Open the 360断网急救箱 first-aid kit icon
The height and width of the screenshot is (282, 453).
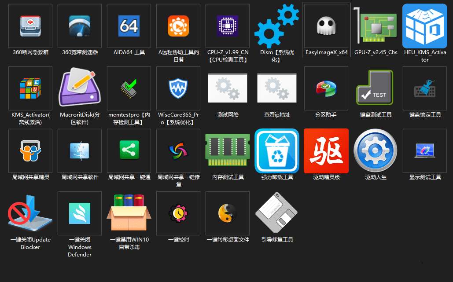click(30, 26)
